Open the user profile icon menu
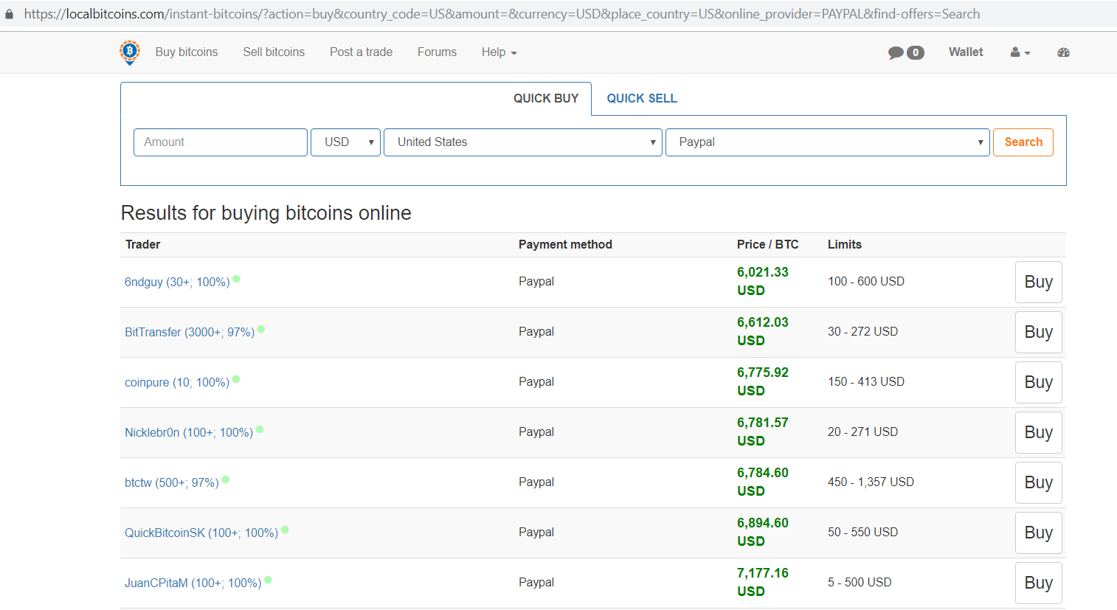 (x=1020, y=52)
